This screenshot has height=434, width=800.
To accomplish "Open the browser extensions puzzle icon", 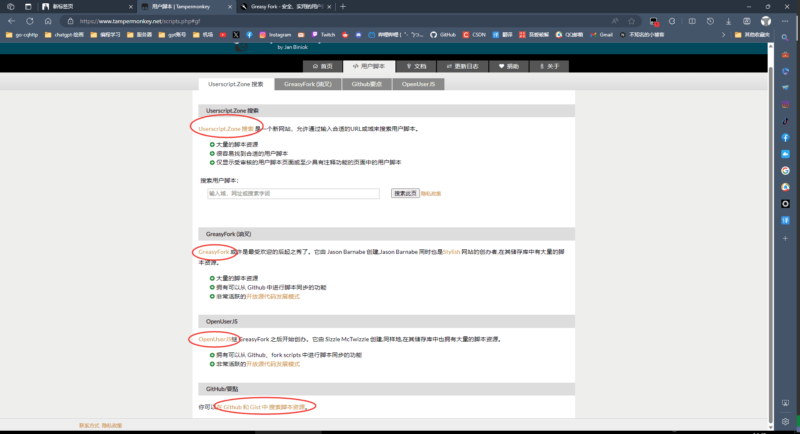I will coord(672,21).
